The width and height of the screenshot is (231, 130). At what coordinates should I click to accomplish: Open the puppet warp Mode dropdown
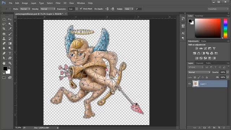click(25, 9)
